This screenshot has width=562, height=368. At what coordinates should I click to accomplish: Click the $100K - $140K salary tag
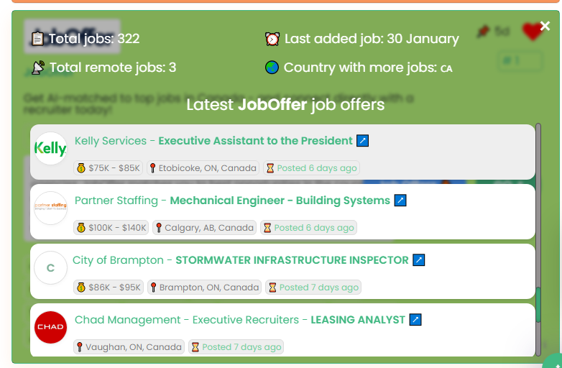[111, 228]
